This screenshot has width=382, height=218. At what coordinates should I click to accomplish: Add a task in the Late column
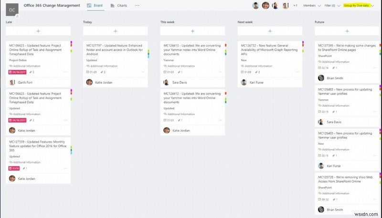pos(38,31)
